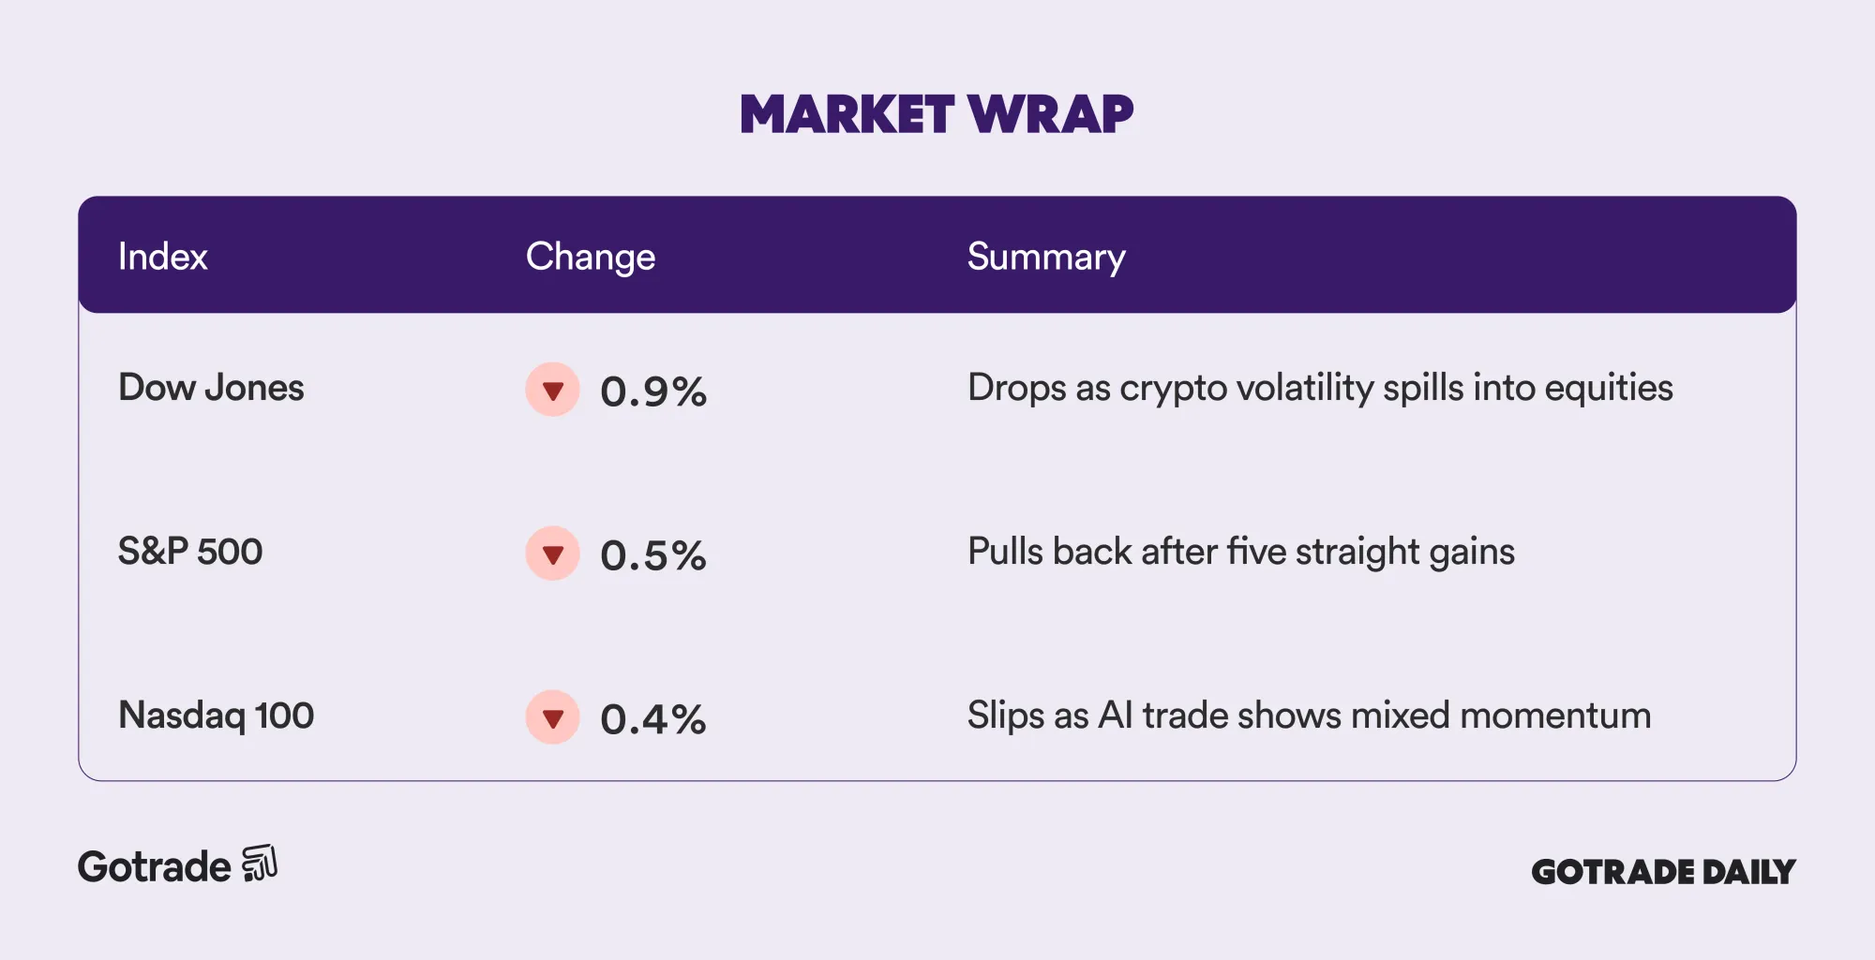Click the 0.5% change value
Viewport: 1875px width, 960px height.
coord(652,555)
